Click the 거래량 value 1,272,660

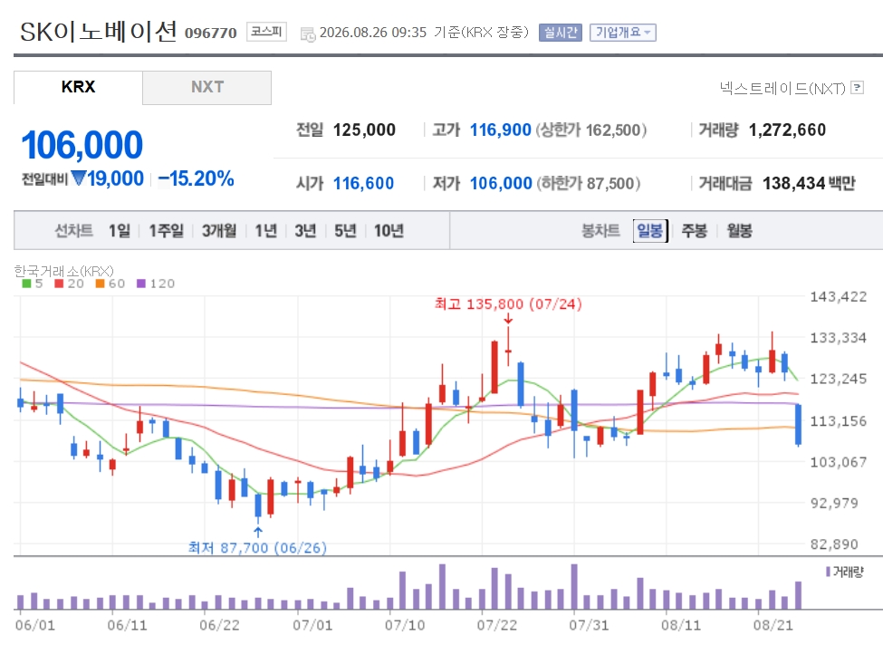[x=787, y=130]
